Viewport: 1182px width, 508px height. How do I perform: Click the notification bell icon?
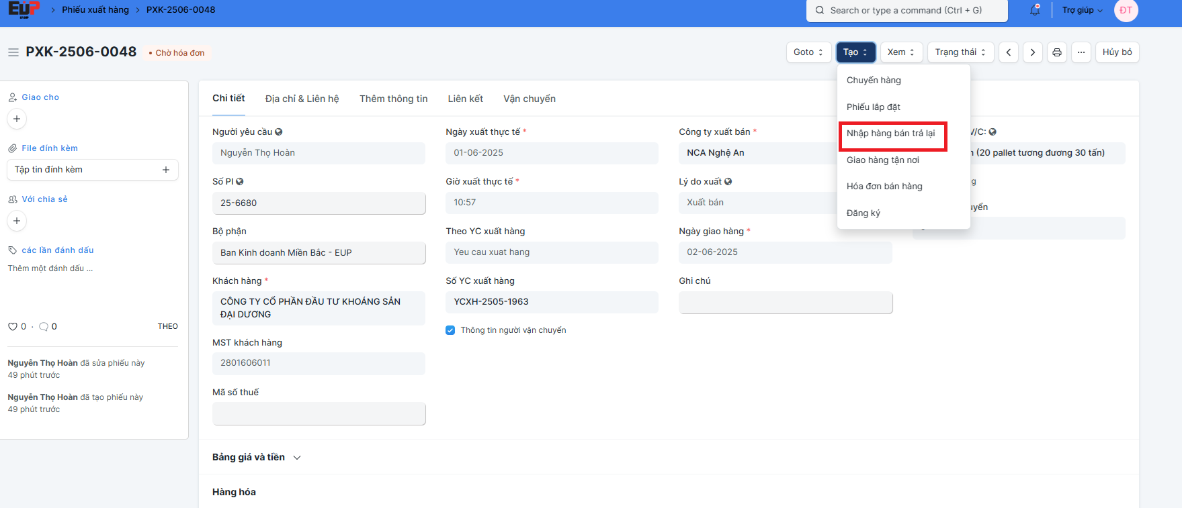[x=1035, y=10]
